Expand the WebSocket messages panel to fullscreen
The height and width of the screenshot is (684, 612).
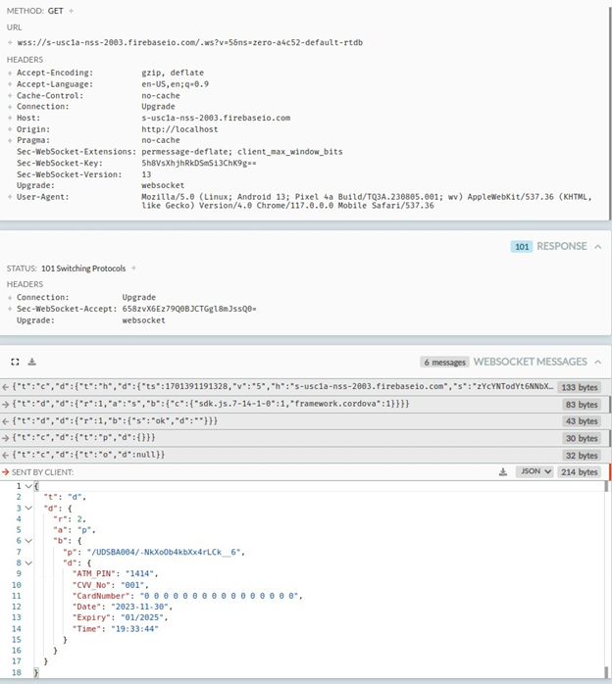coord(16,362)
